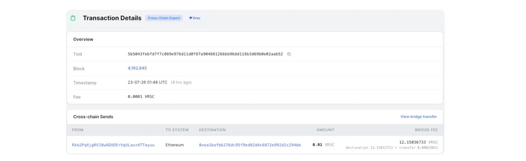Open the 0xea1bafbb276dc destination address link
Viewport: 526px width, 161px height.
pos(250,145)
